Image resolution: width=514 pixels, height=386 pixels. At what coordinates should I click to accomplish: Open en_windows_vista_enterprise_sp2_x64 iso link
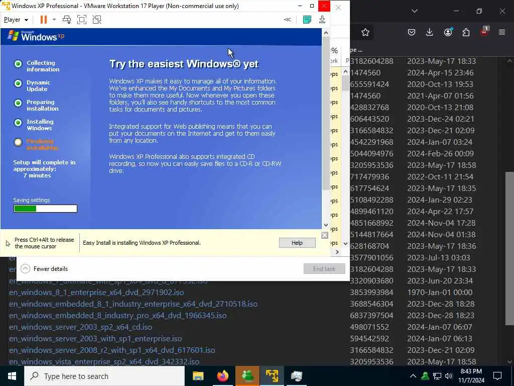pyautogui.click(x=104, y=362)
